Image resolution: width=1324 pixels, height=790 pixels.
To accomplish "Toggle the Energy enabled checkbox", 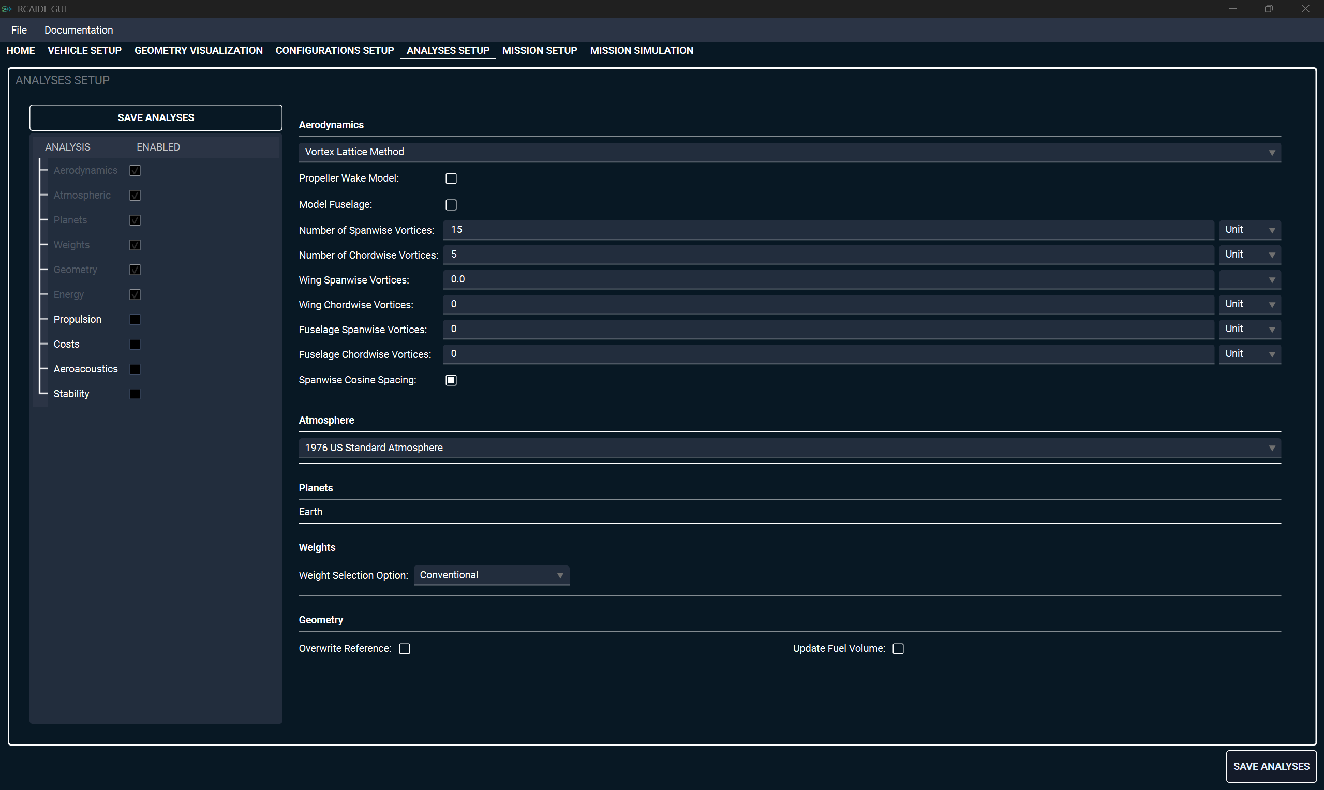I will (x=135, y=294).
